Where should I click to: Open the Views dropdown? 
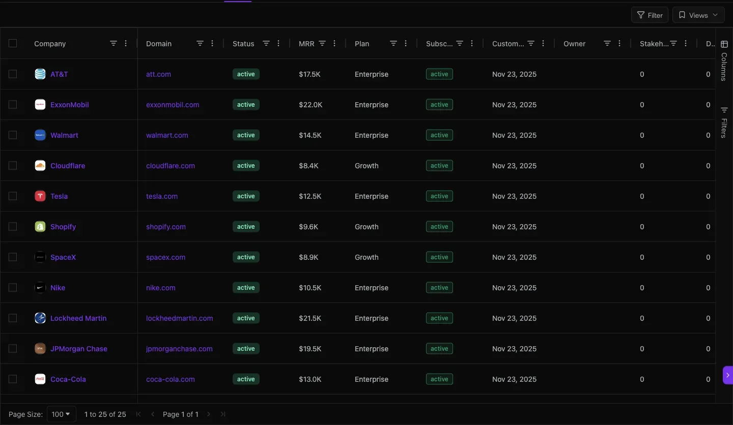pos(698,15)
